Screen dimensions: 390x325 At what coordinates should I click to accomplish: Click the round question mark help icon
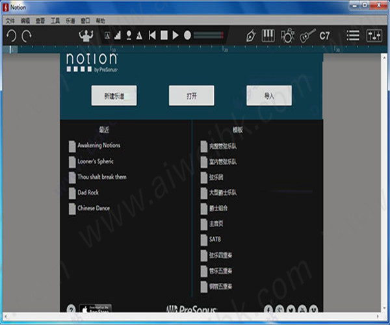(x=71, y=309)
